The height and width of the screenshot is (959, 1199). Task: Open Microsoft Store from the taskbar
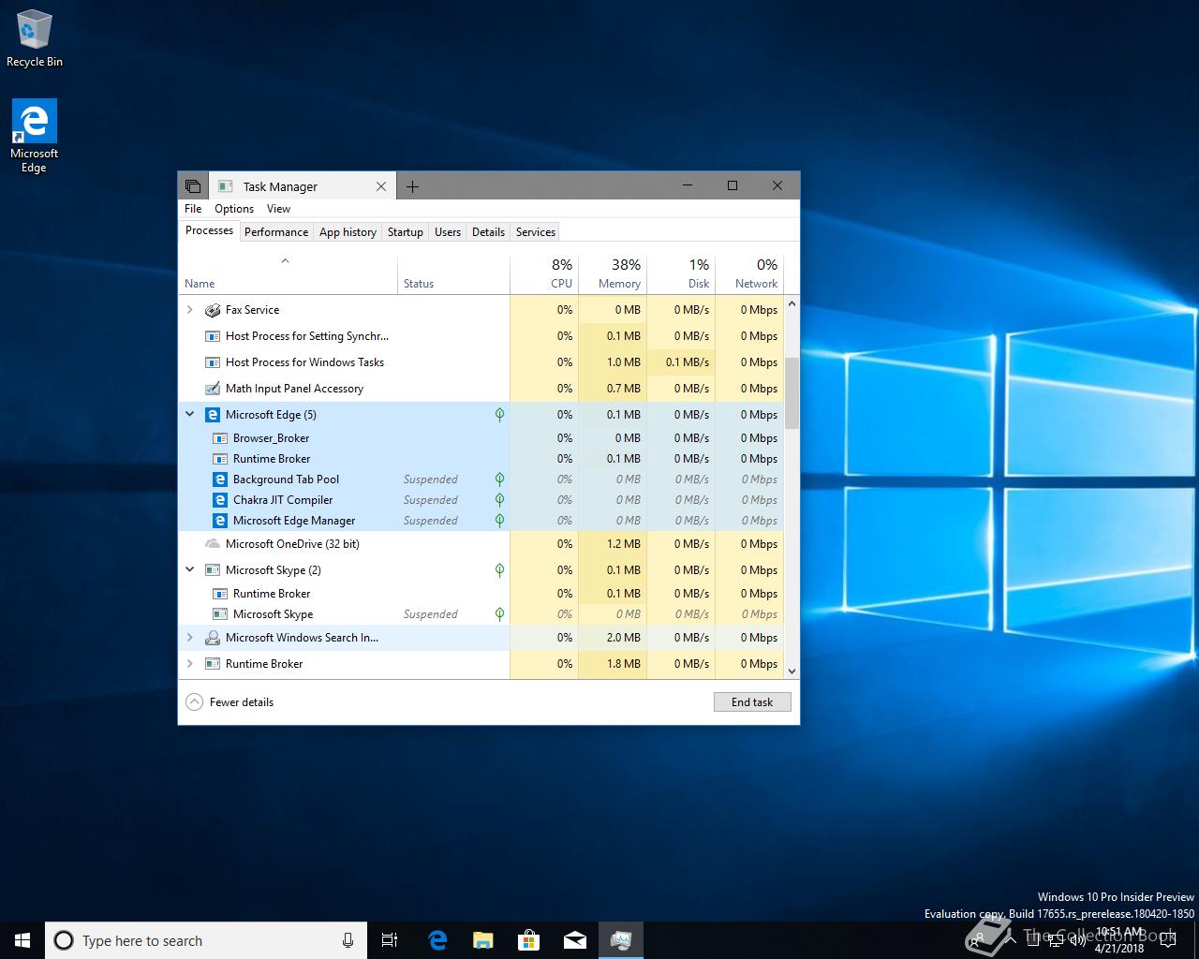click(529, 940)
